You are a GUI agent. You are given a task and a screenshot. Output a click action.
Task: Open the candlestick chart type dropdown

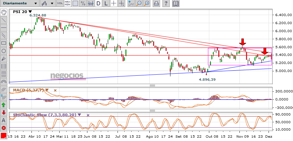click(x=48, y=3)
